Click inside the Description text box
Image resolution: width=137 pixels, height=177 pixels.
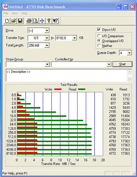coord(67,75)
